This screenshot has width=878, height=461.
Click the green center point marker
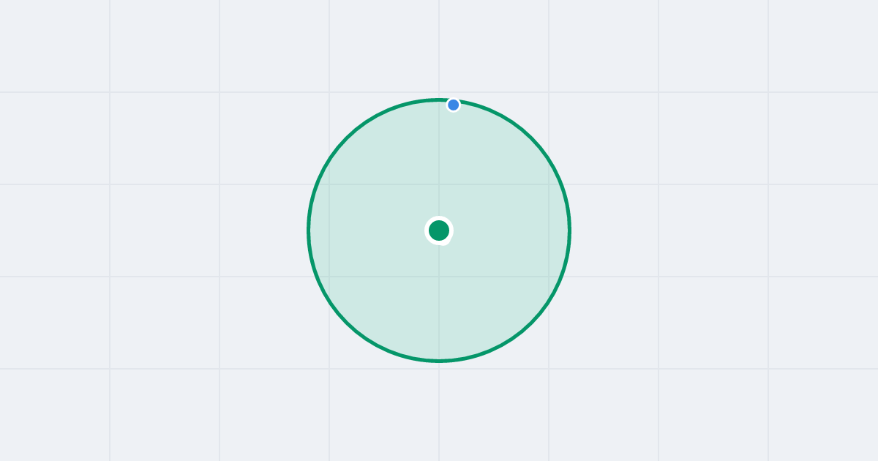439,230
